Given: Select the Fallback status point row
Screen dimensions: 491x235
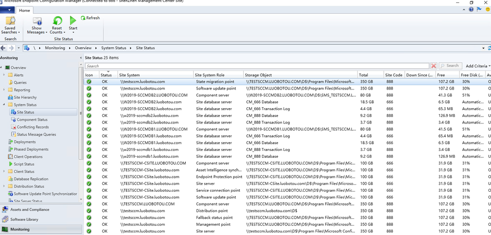Looking at the screenshot, I should [x=287, y=217].
